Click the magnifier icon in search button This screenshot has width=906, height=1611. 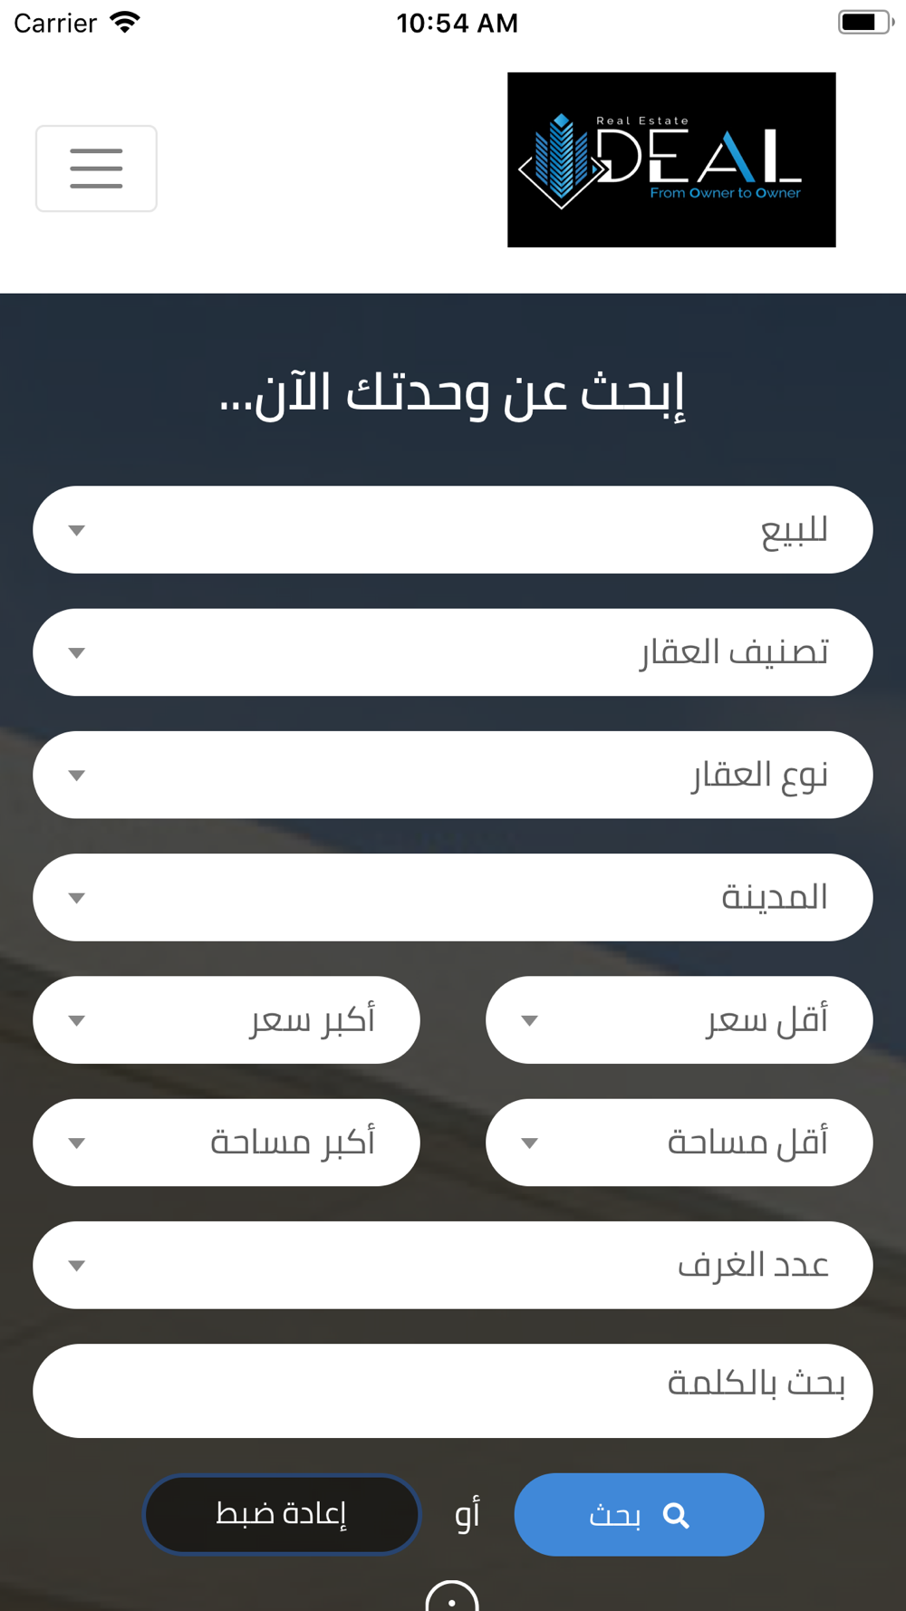pos(676,1515)
